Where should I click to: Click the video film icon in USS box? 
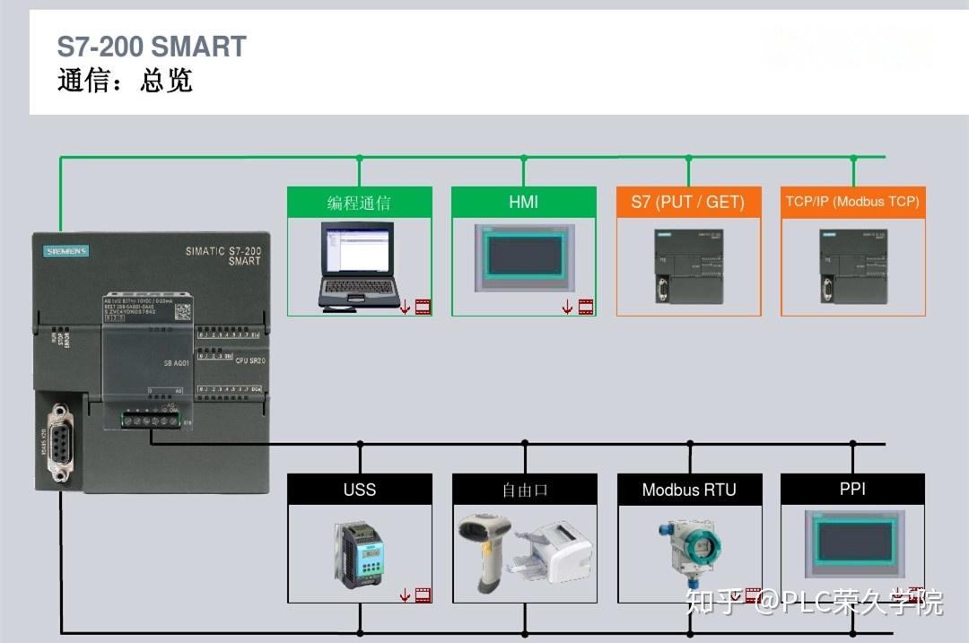click(423, 595)
